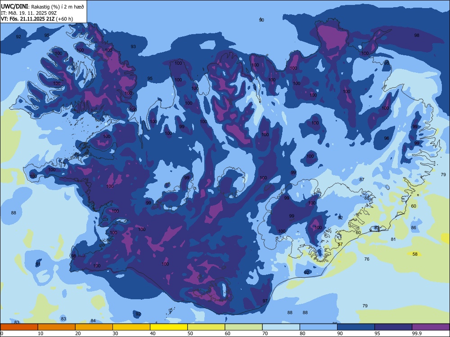Click the map humidity value '93'
450x337 pixels.
click(133, 47)
